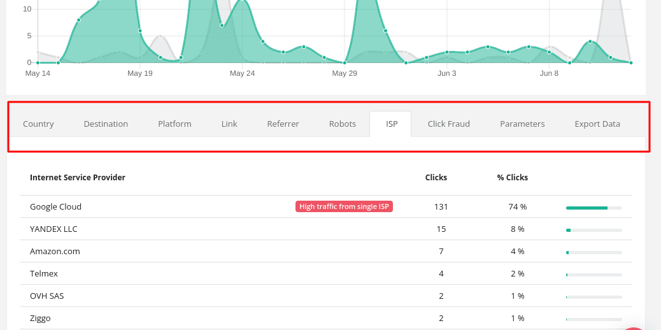661x330 pixels.
Task: Open the Export Data tab
Action: (x=597, y=124)
